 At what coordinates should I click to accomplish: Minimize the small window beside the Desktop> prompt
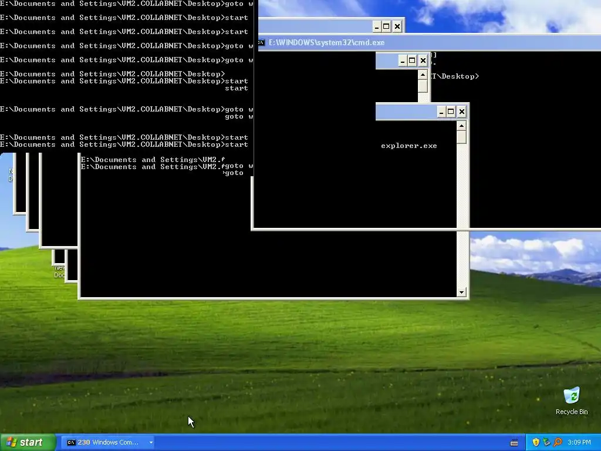click(403, 60)
